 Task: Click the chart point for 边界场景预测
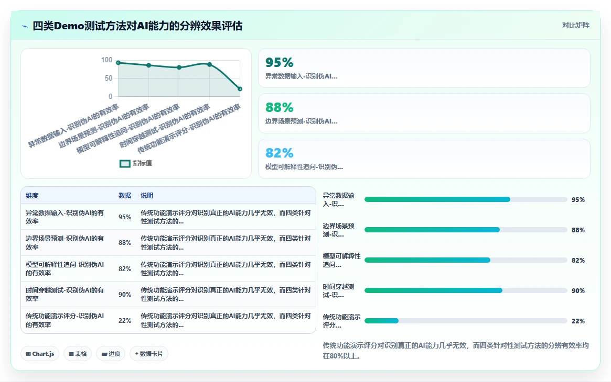149,65
